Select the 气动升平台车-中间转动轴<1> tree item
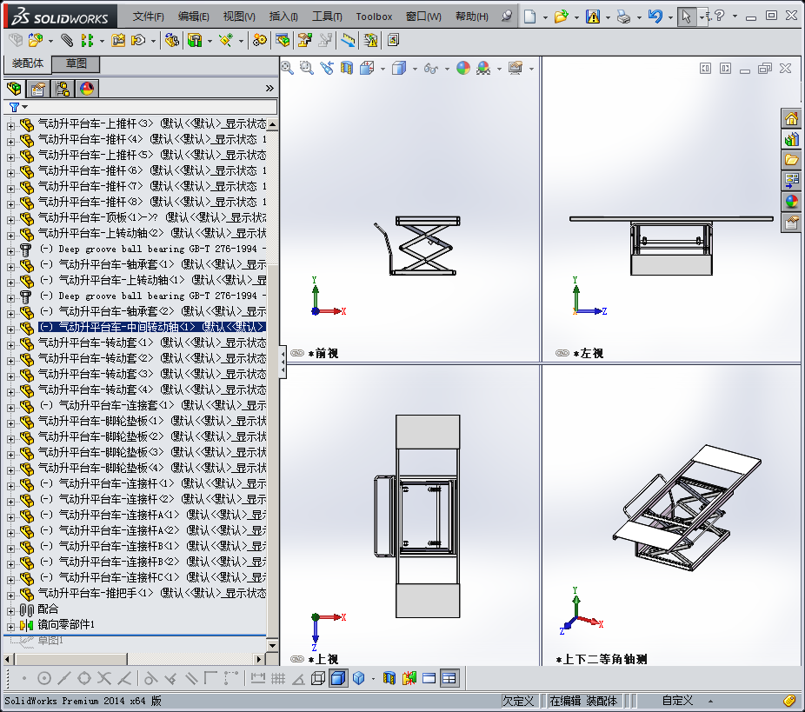This screenshot has height=712, width=805. (152, 327)
